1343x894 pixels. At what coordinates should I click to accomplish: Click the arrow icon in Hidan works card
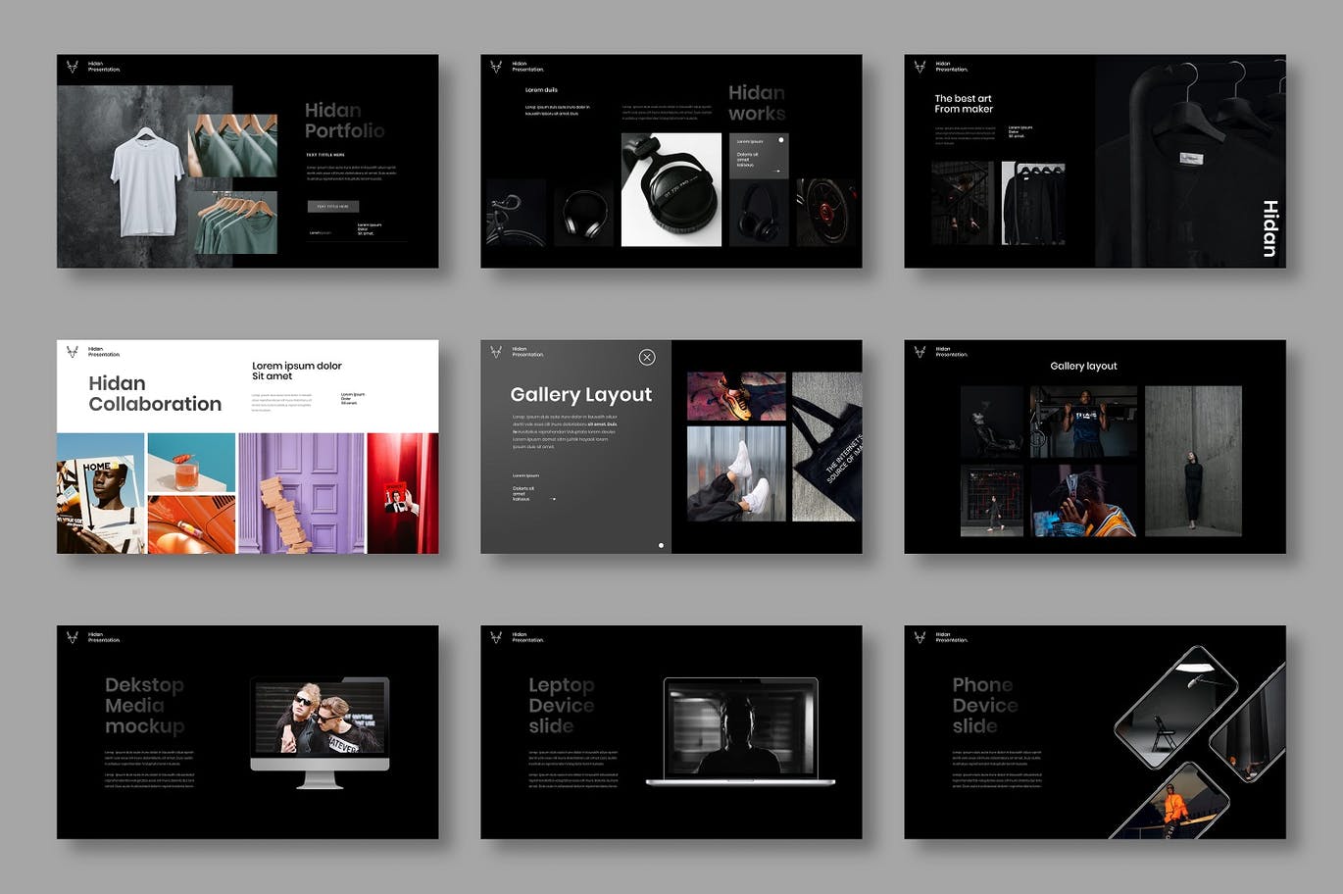click(778, 172)
